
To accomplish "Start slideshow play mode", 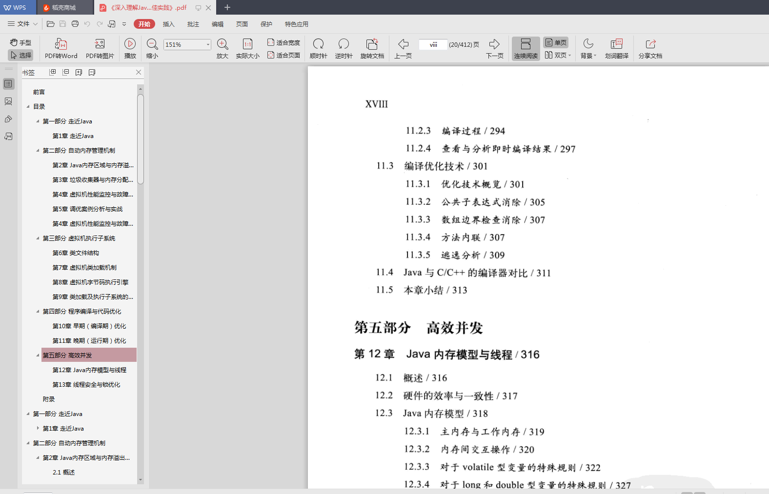I will click(130, 49).
